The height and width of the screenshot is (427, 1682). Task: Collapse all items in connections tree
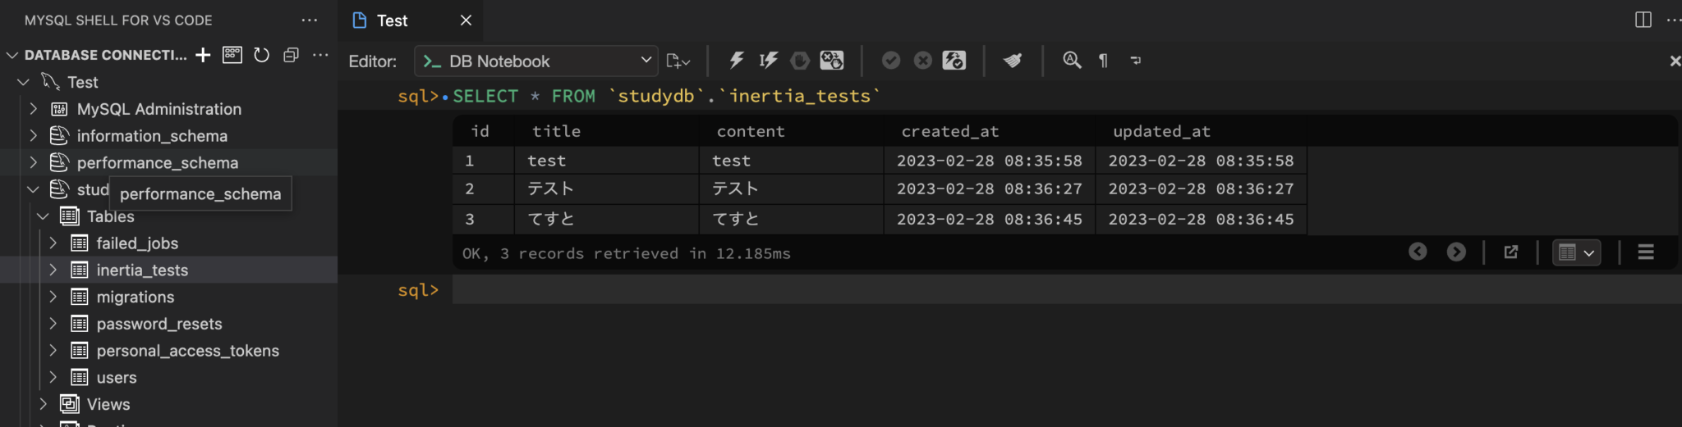pyautogui.click(x=291, y=55)
